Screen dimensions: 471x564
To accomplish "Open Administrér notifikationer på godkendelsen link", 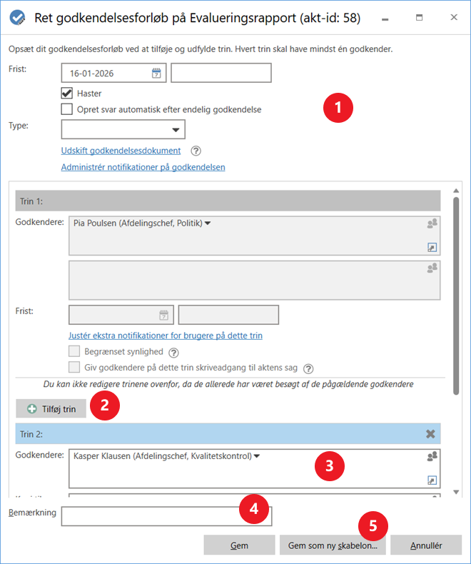I will 143,167.
